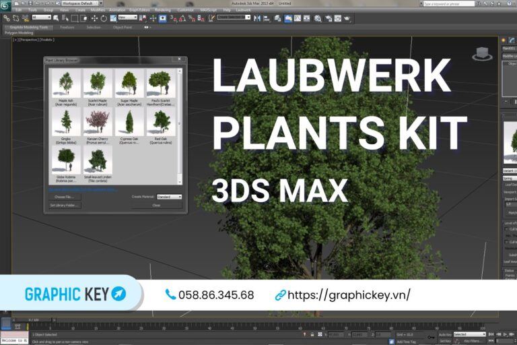Select the Unlink Selection tool

pos(16,18)
